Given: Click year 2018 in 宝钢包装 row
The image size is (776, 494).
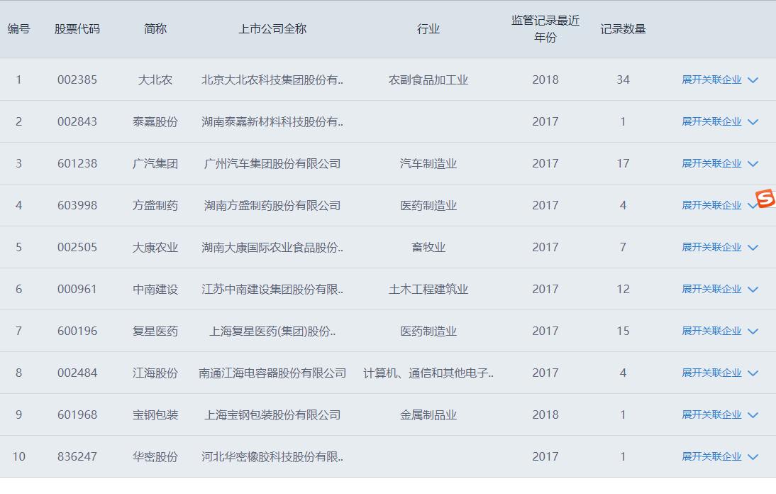Looking at the screenshot, I should [545, 415].
